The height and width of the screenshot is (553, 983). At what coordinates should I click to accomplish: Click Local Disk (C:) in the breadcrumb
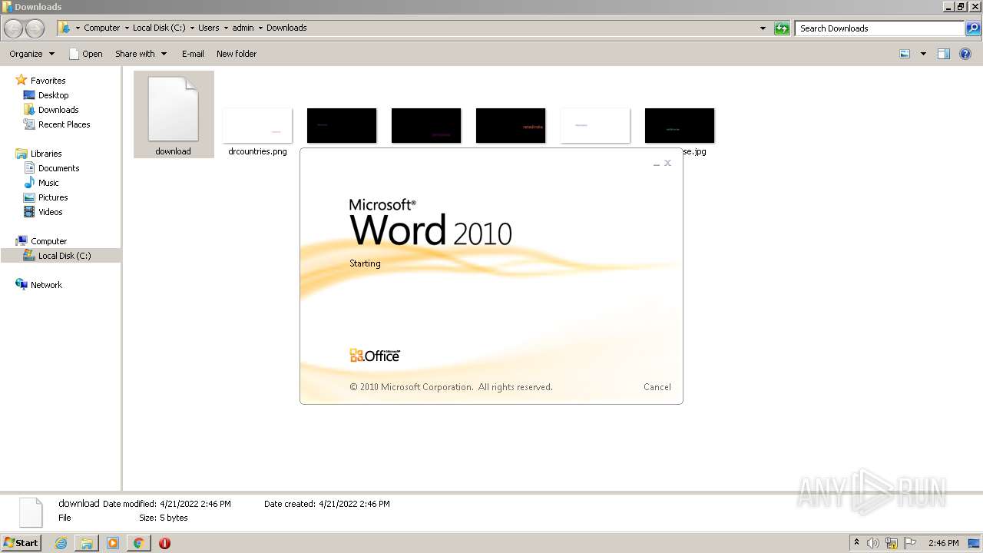[x=159, y=28]
